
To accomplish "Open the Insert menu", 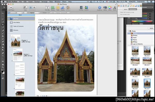I will tap(30, 2).
